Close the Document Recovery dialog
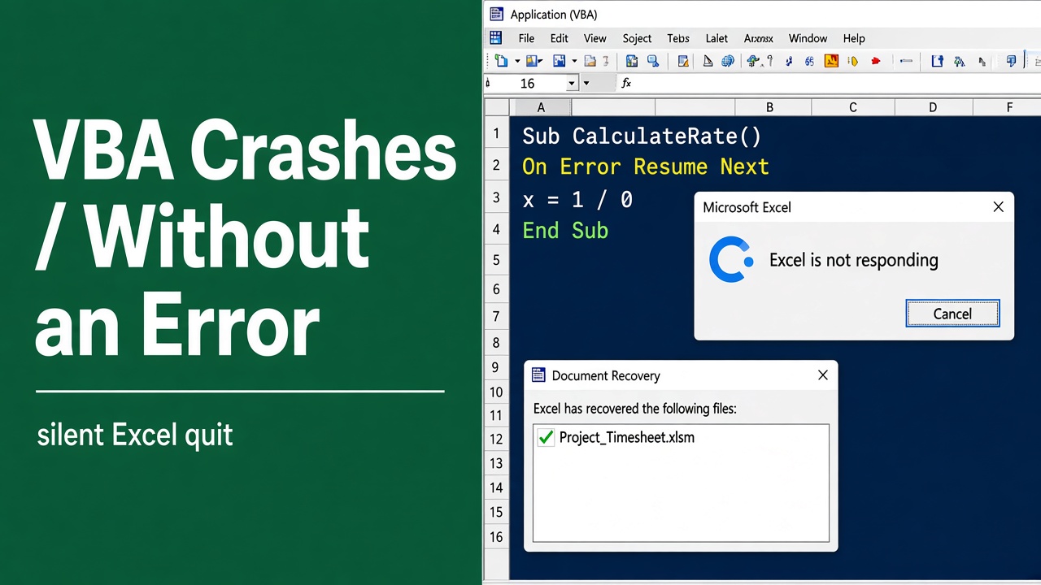Image resolution: width=1041 pixels, height=585 pixels. (x=822, y=375)
